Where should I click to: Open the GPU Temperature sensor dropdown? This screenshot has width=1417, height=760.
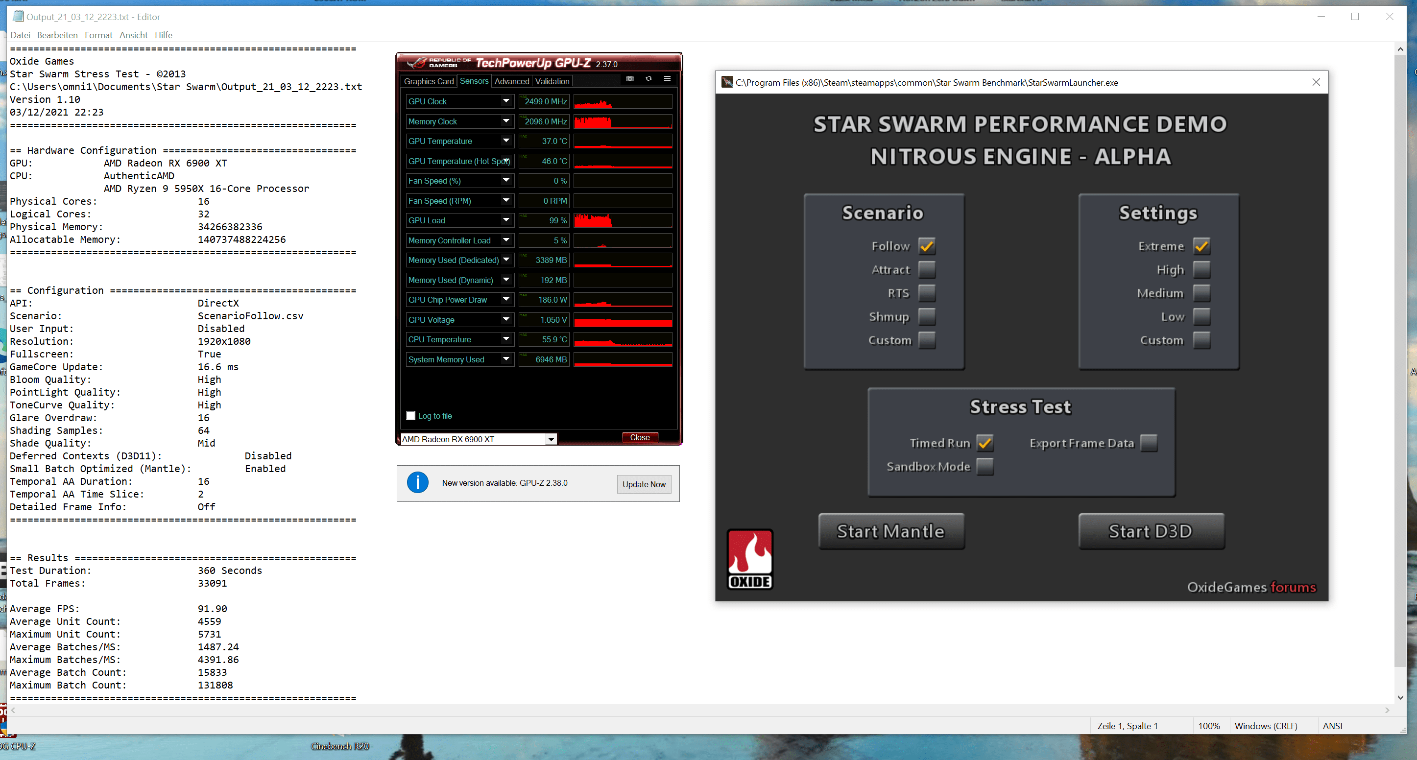(x=506, y=141)
